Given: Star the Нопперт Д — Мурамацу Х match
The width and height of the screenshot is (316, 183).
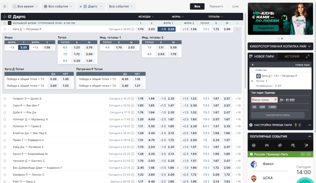Looking at the screenshot, I should click(5, 119).
